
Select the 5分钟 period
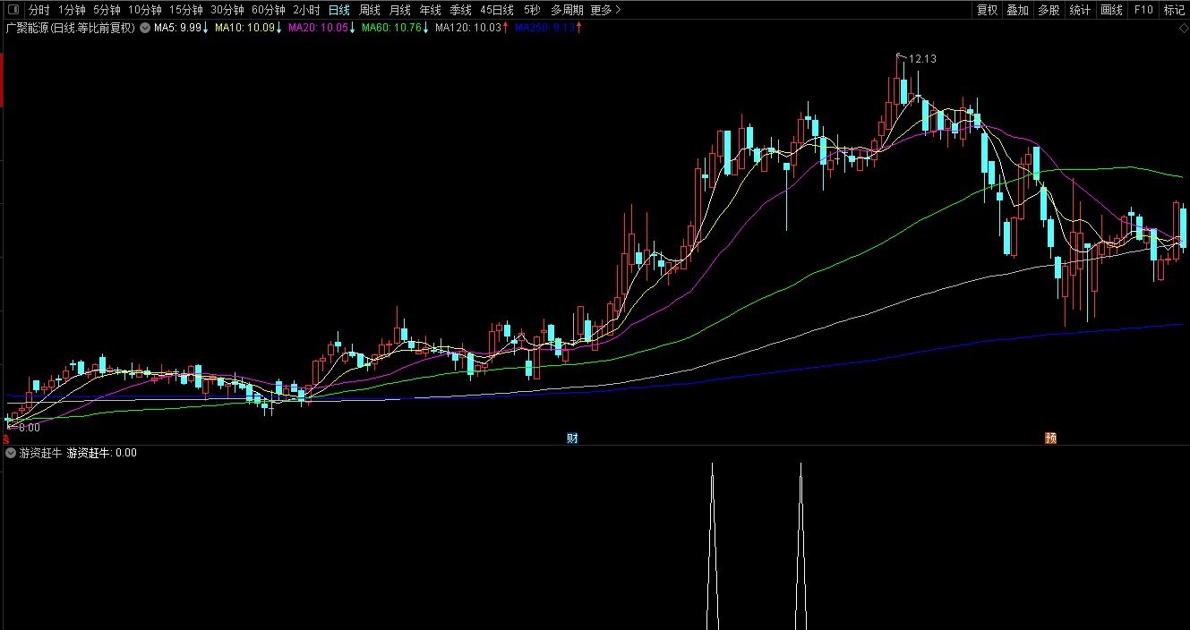pyautogui.click(x=106, y=11)
